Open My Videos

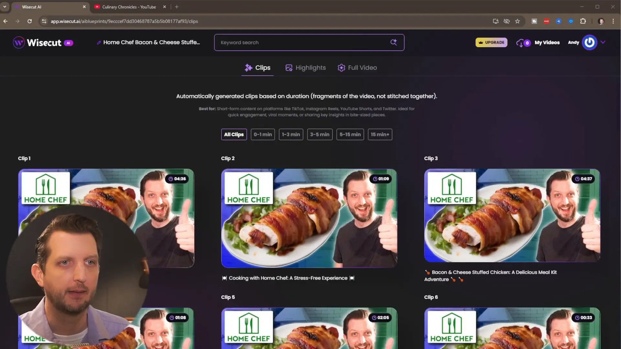547,42
